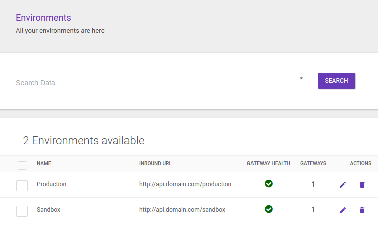Check the Sandbox row checkbox

22,211
